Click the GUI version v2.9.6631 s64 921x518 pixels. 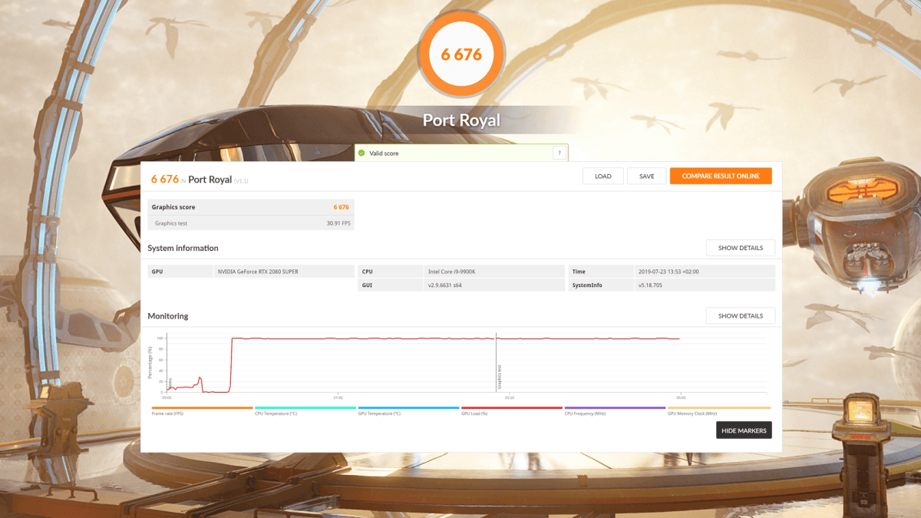coord(445,285)
